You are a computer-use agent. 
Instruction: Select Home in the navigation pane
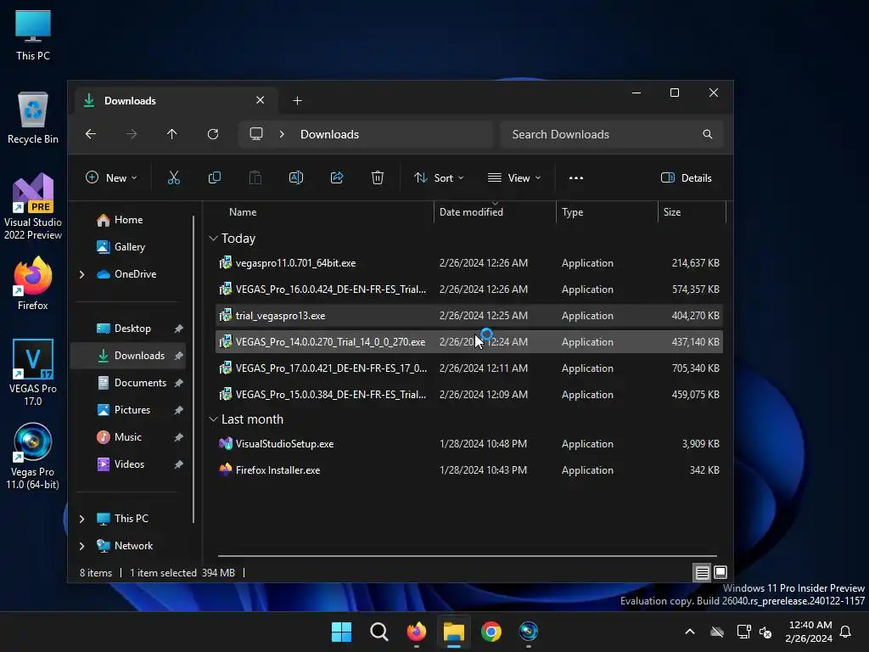(x=128, y=220)
